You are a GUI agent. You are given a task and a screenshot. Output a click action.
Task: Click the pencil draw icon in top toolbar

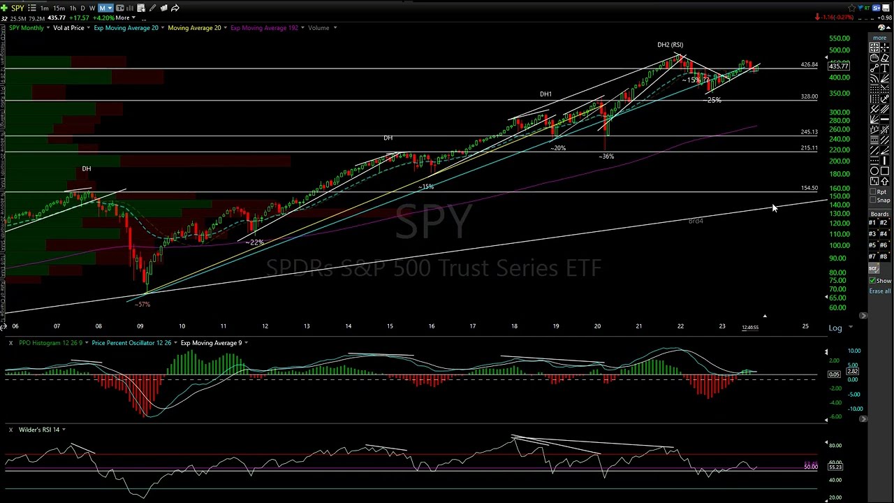coord(152,8)
